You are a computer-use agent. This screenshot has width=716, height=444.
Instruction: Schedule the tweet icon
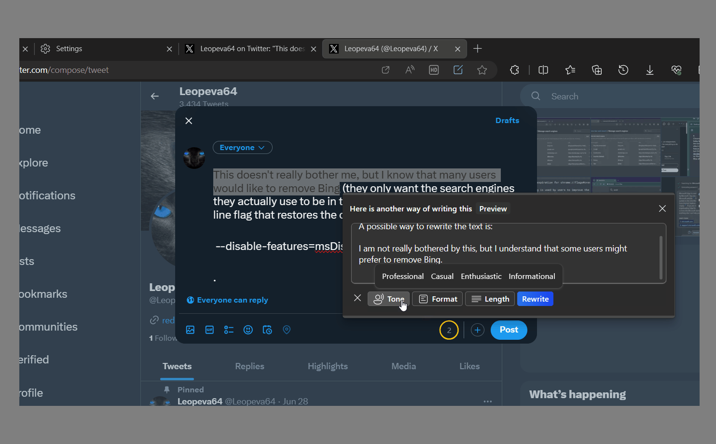pyautogui.click(x=267, y=330)
